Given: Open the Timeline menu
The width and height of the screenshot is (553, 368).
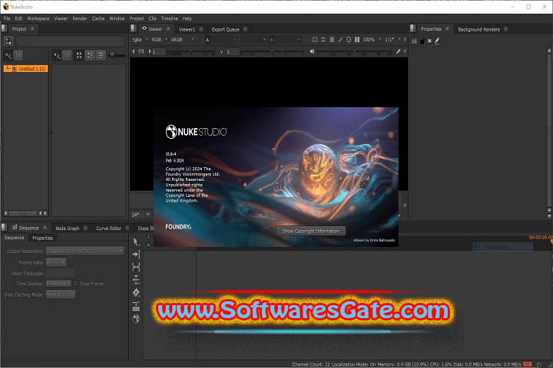Looking at the screenshot, I should 170,18.
